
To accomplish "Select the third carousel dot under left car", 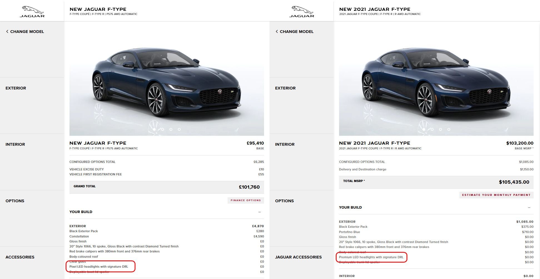I will [171, 129].
